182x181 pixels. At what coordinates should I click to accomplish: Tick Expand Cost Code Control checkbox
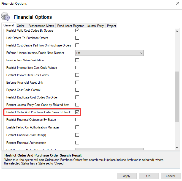point(77,90)
